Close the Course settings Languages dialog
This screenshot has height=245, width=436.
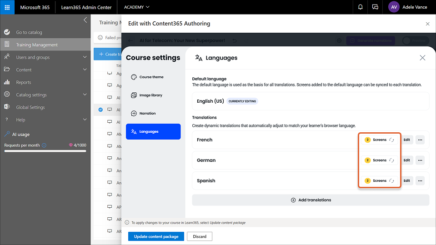click(x=422, y=58)
